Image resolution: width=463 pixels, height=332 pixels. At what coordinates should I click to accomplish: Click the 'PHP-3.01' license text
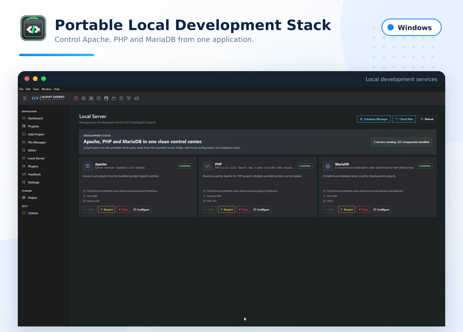(211, 201)
